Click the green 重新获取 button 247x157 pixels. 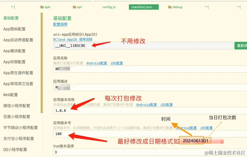point(241,46)
